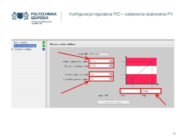Open Basic settings in the tree

pyautogui.click(x=21, y=43)
